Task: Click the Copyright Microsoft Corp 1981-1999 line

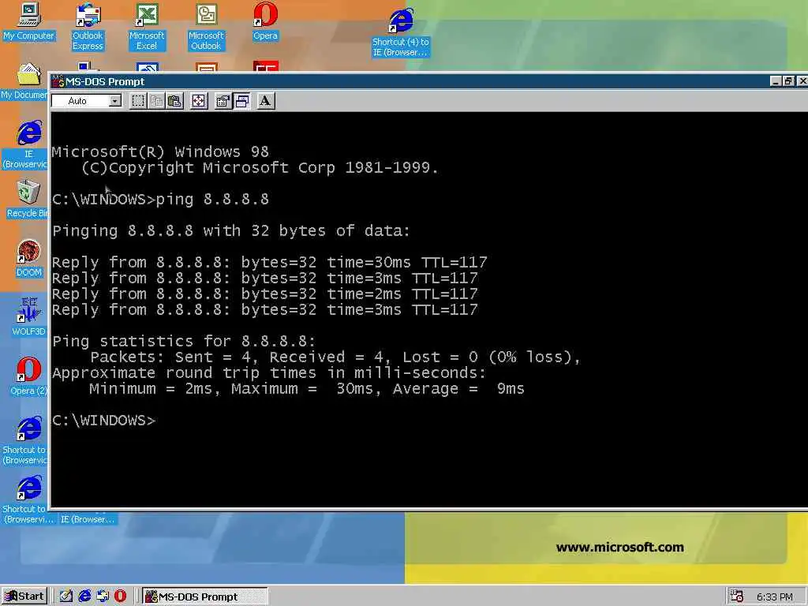Action: pyautogui.click(x=260, y=168)
